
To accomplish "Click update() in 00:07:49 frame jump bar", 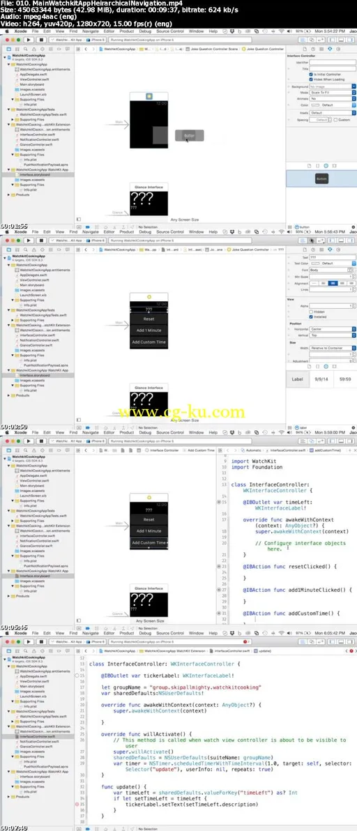I will click(x=263, y=650).
